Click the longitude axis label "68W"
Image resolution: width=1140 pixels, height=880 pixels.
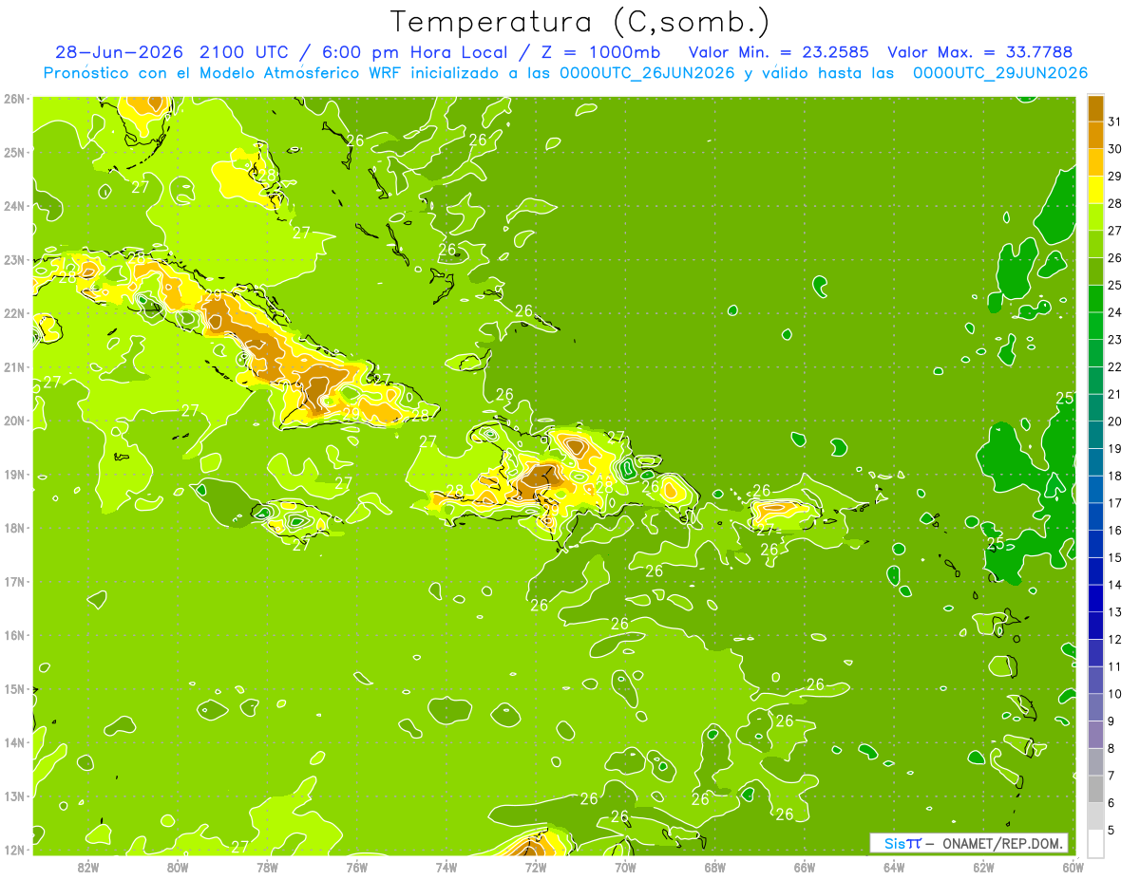715,866
